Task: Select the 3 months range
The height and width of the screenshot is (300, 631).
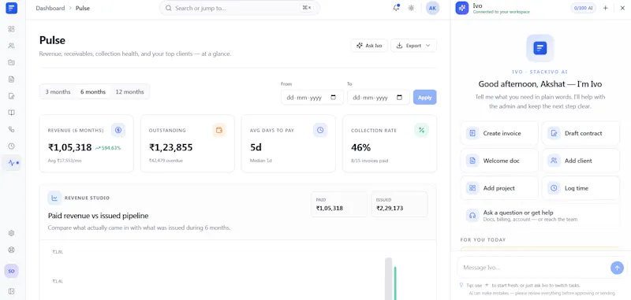Action: 58,92
